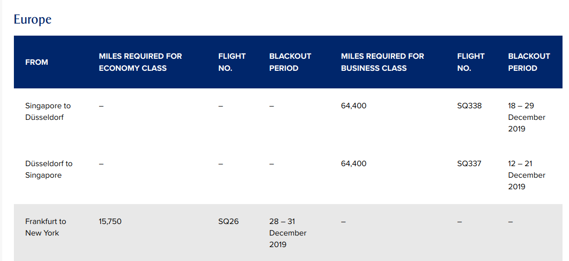Viewport: 569px width, 261px height.
Task: Select the Singapore to Düsseldorf route cell
Action: [x=48, y=112]
